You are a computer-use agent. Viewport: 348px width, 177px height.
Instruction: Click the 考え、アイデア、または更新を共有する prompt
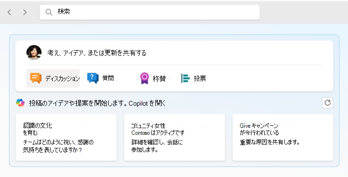pyautogui.click(x=97, y=53)
